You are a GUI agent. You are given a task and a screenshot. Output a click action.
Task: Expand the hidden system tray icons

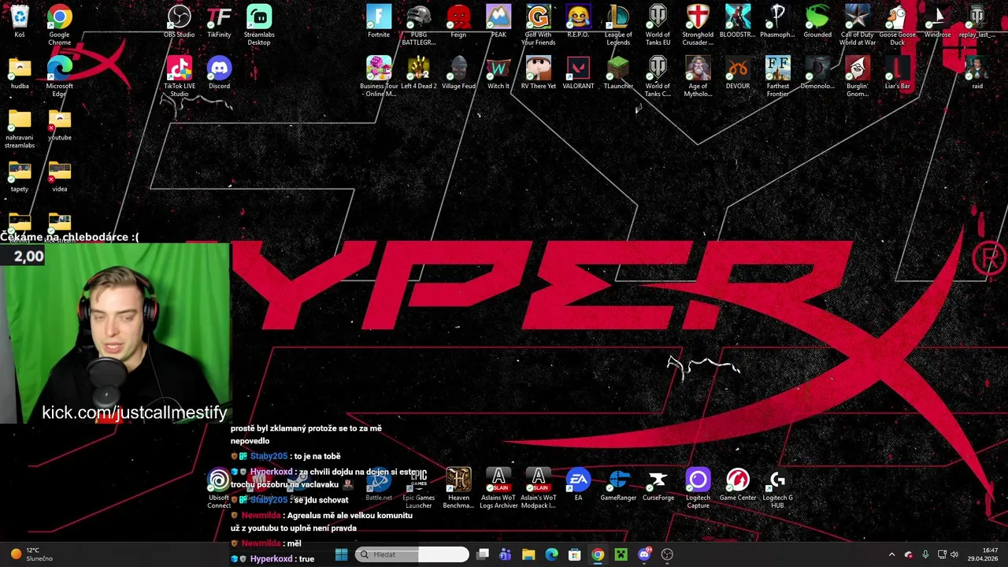click(891, 554)
